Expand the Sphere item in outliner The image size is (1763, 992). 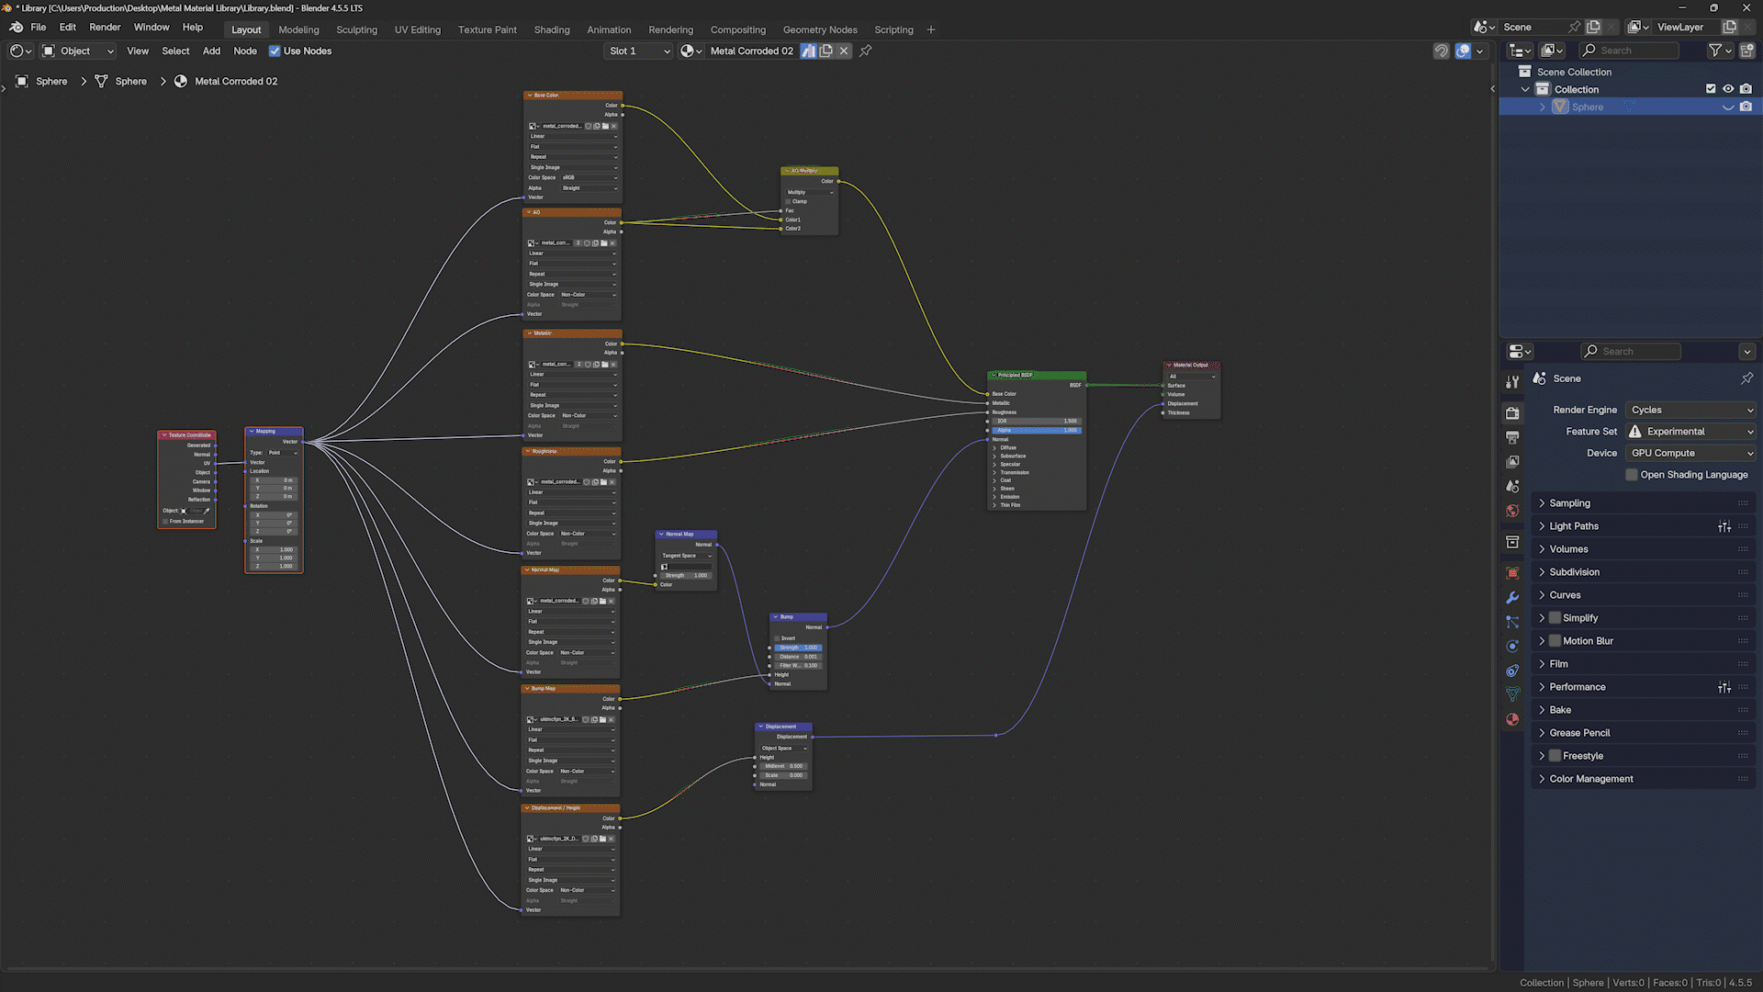(x=1543, y=107)
